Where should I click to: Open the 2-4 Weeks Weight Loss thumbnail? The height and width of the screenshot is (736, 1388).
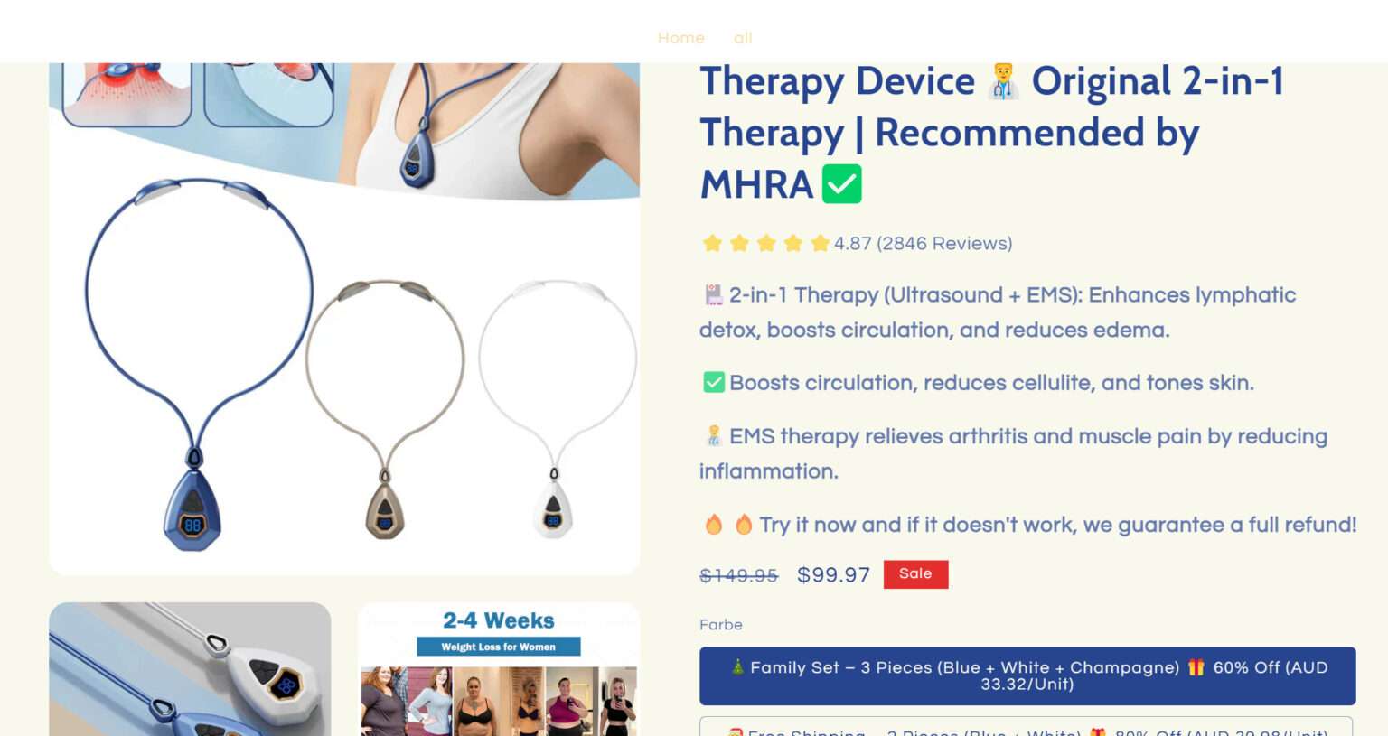click(499, 669)
